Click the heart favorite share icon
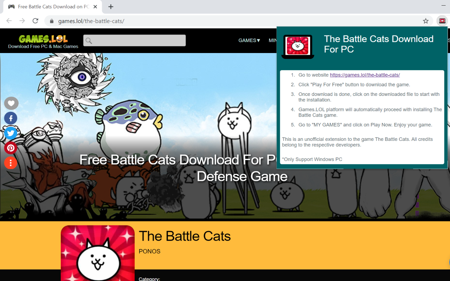Image resolution: width=450 pixels, height=281 pixels. 11,103
